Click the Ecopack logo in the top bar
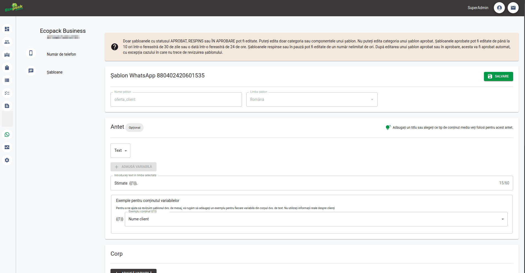Viewport: 525px width, 273px height. (x=14, y=7)
